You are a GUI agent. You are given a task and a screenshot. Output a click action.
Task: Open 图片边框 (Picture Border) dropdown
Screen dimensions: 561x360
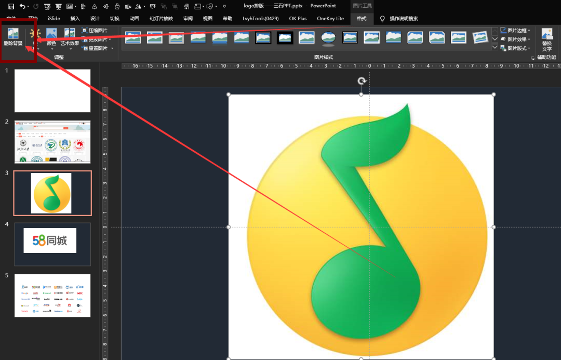515,31
